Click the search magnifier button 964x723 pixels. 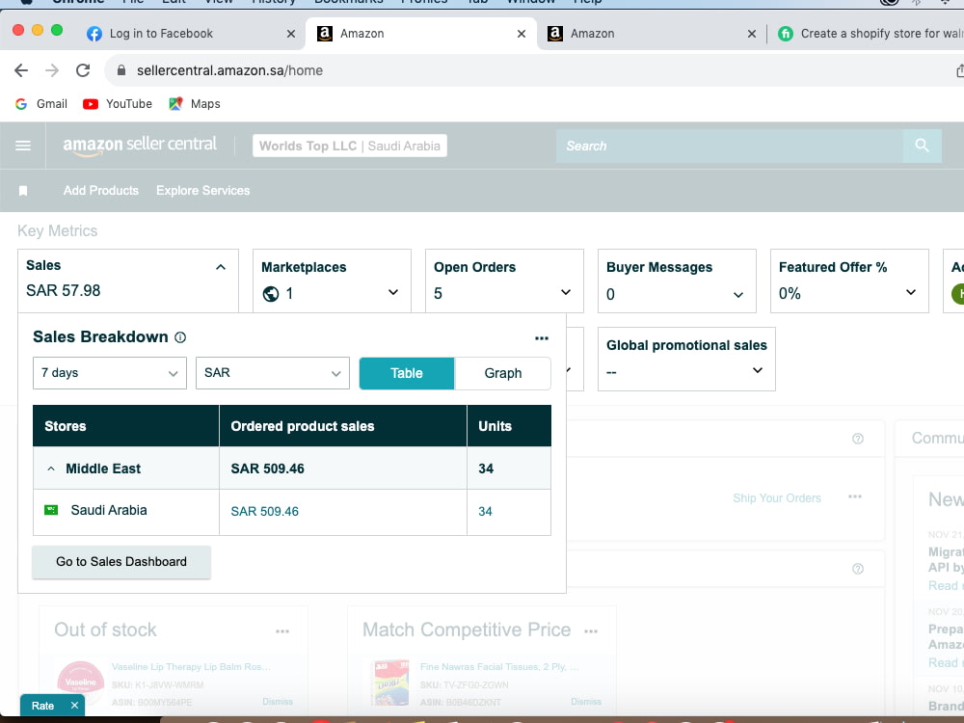(922, 146)
